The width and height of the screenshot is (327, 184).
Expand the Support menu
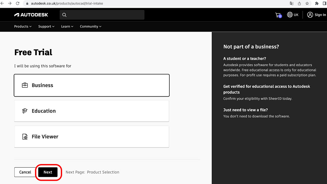[x=46, y=27]
